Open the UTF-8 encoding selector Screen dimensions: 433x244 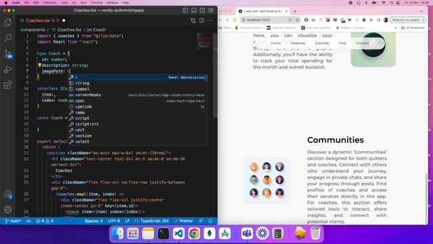tap(114, 221)
